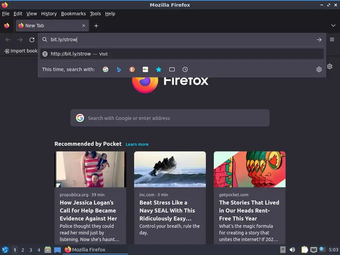Image resolution: width=340 pixels, height=255 pixels.
Task: Click Import bookmarks toolbar button
Action: (x=21, y=51)
